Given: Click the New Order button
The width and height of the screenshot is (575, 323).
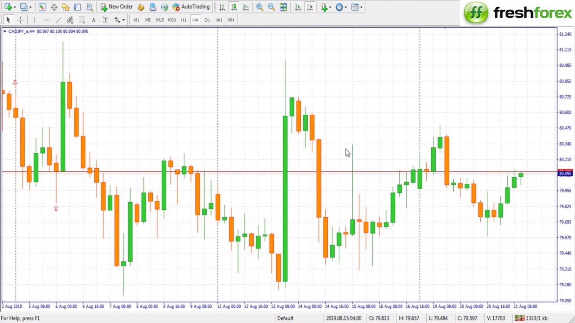Looking at the screenshot, I should pos(116,7).
